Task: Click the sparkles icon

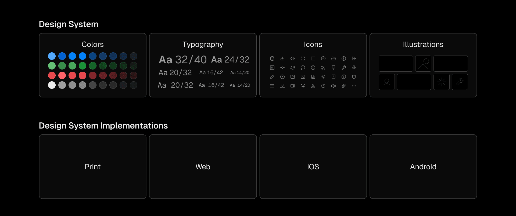Action: pos(303,86)
